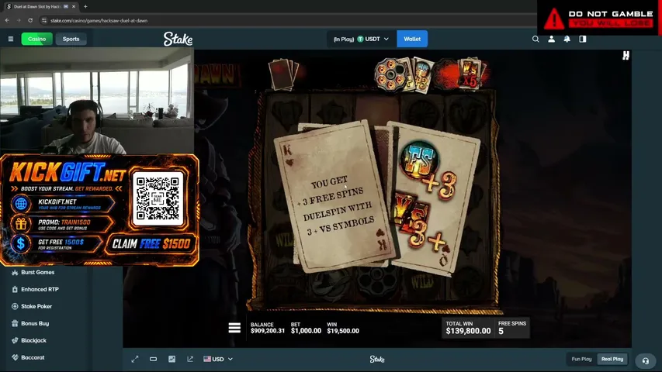Pop out the game window
The width and height of the screenshot is (662, 372).
click(x=190, y=359)
